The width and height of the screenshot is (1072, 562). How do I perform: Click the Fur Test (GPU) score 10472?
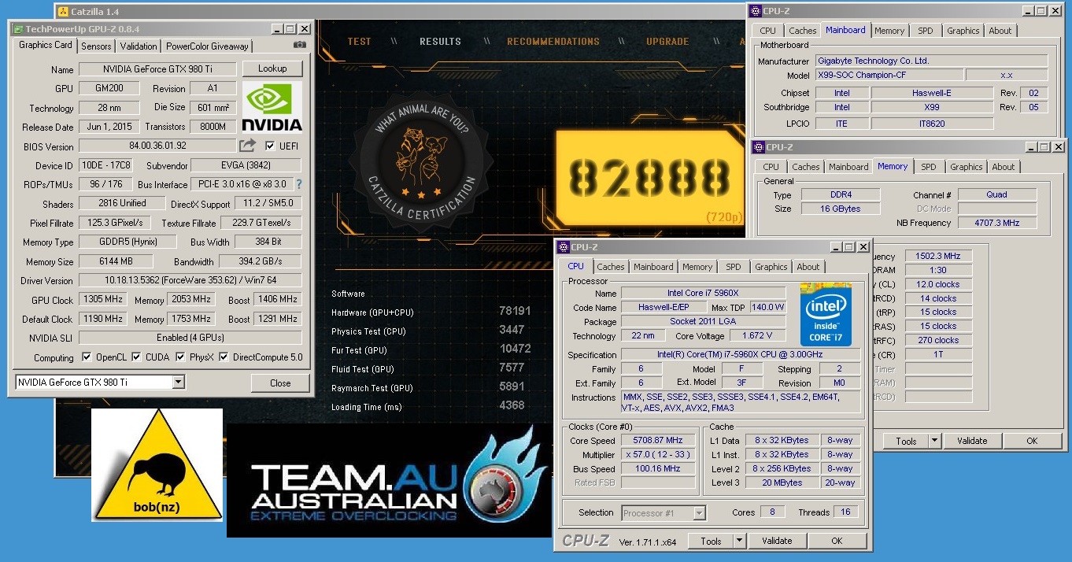515,349
